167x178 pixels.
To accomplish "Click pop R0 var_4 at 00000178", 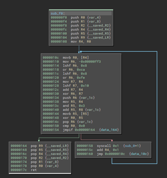I will tap(35, 166).
